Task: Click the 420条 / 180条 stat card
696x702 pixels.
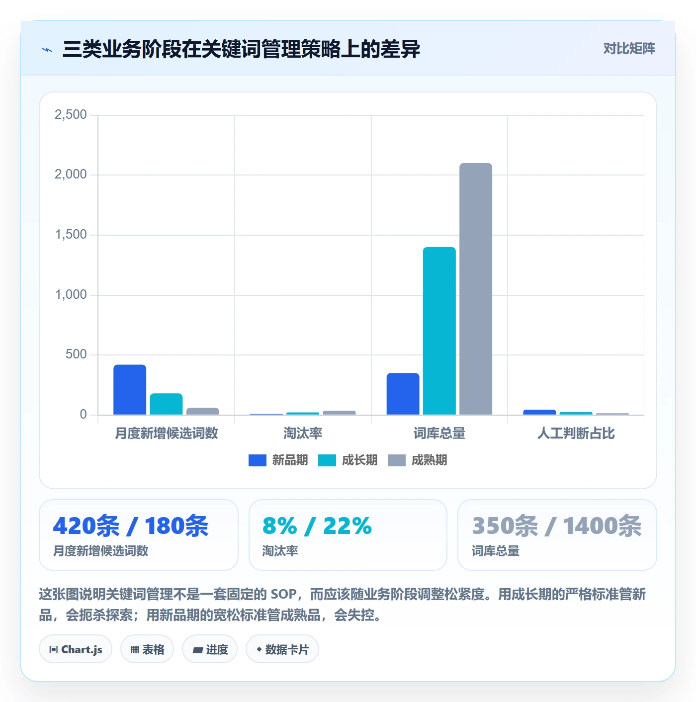Action: pos(139,535)
